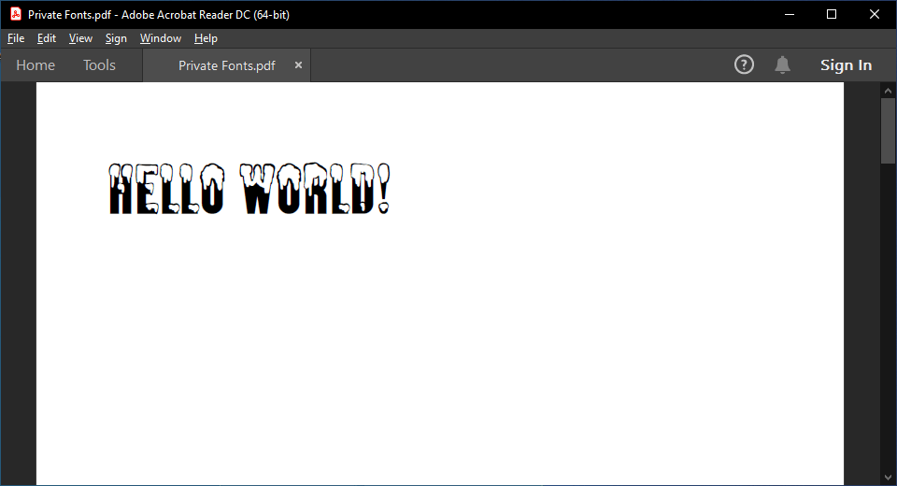Open the Help question mark icon
Screen dimensions: 897x486
[x=744, y=64]
